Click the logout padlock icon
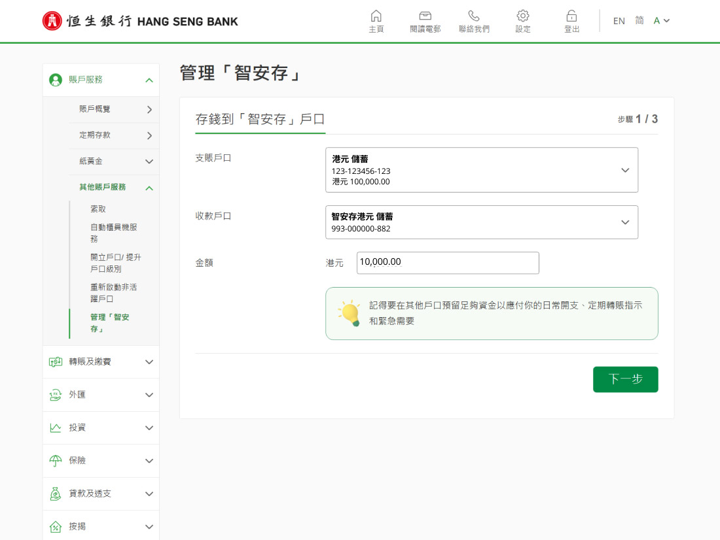This screenshot has height=540, width=720. point(571,16)
